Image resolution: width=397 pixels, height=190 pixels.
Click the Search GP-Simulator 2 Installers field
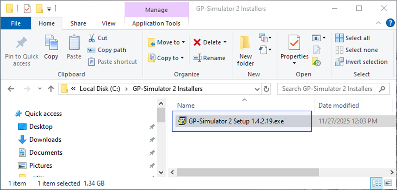point(333,89)
